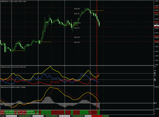
Task: Click the 2009.04.02 09:00 time label
Action: 38,116
